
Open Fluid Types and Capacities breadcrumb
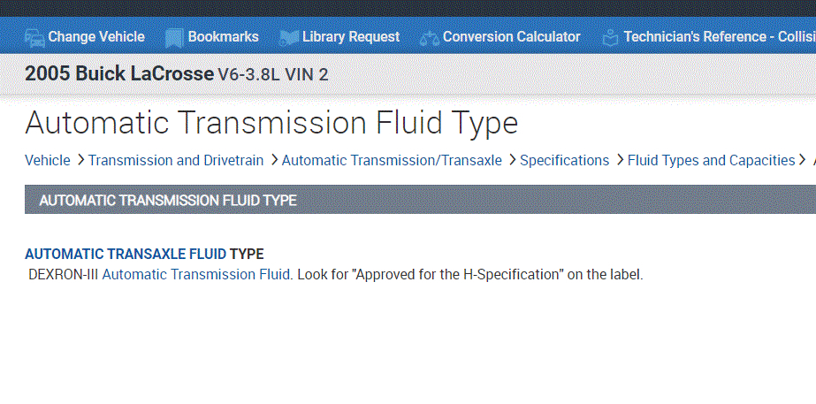[711, 160]
